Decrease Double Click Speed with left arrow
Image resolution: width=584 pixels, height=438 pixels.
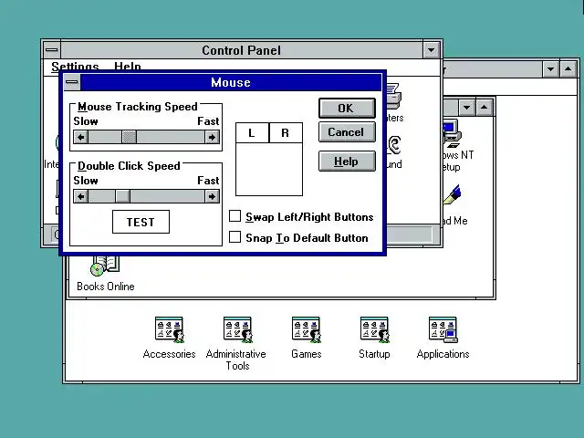tap(81, 196)
